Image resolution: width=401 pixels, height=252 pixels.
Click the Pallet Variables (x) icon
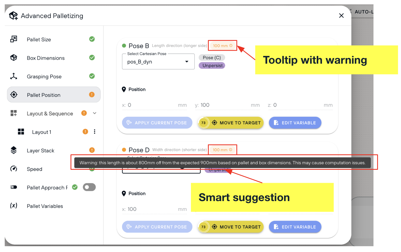point(14,206)
